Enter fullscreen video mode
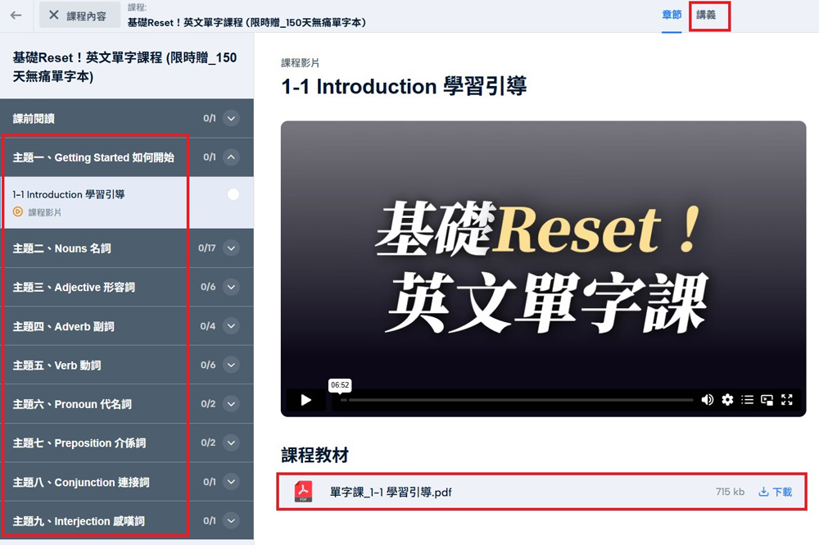Image resolution: width=819 pixels, height=545 pixels. [x=787, y=400]
